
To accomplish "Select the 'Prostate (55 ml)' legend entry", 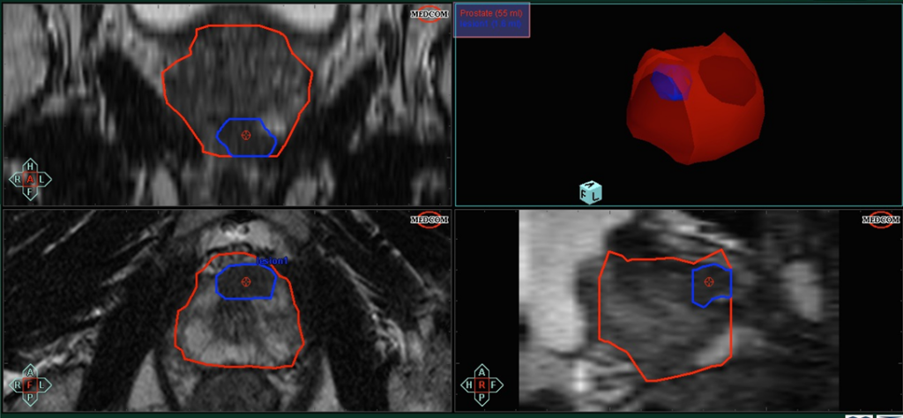I will click(x=491, y=14).
